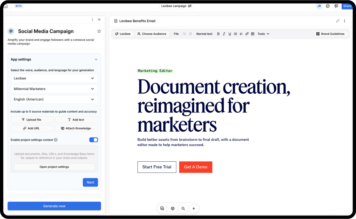The image size is (356, 219).
Task: Click the Marketing Editor highlighted label
Action: pos(155,71)
